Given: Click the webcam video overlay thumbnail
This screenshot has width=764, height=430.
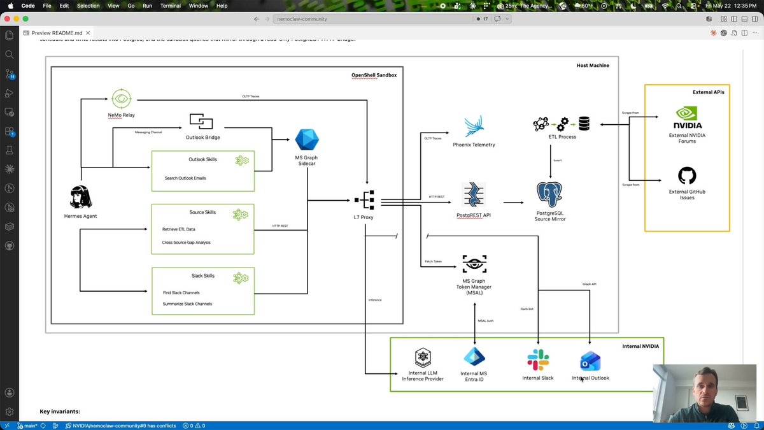Looking at the screenshot, I should (705, 393).
